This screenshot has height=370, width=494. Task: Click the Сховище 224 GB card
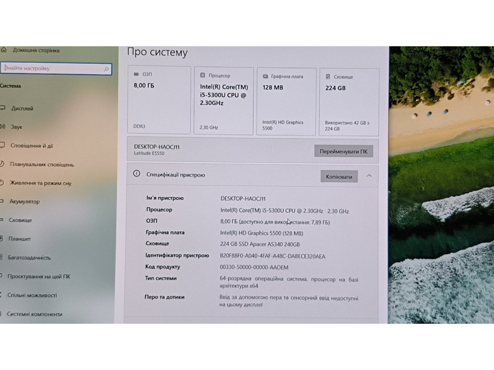[349, 102]
